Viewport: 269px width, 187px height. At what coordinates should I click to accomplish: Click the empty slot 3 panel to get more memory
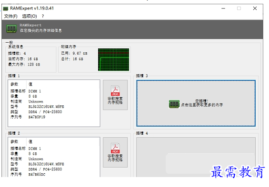pos(196,103)
